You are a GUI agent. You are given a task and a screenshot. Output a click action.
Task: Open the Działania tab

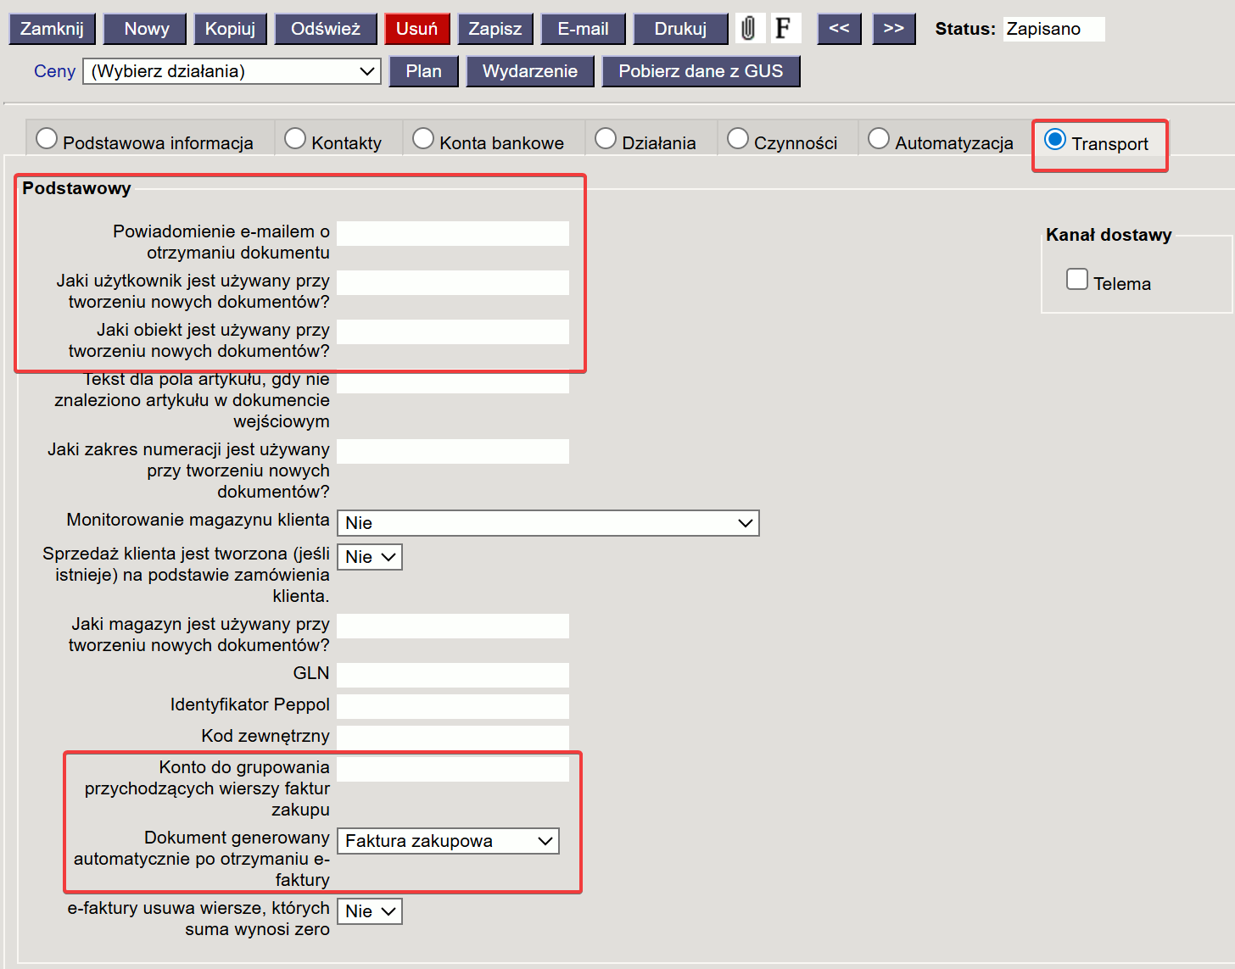coord(606,139)
